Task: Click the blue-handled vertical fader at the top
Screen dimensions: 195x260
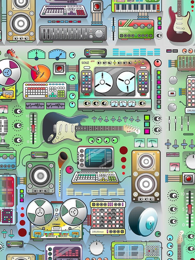Action: 113,29
